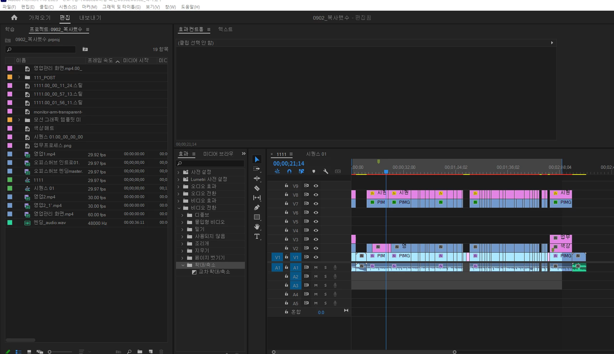Delete selected project item with trash icon
The height and width of the screenshot is (354, 614).
tap(161, 352)
